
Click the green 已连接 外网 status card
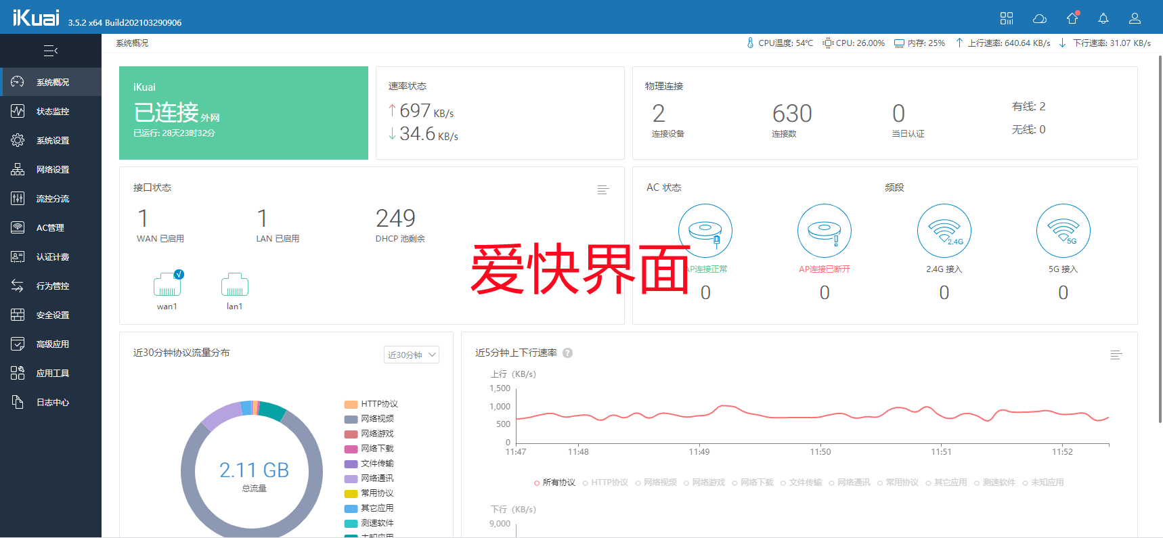244,113
